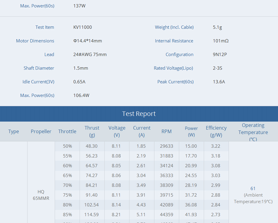Select the HQ 65MMR propeller cell

41,195
